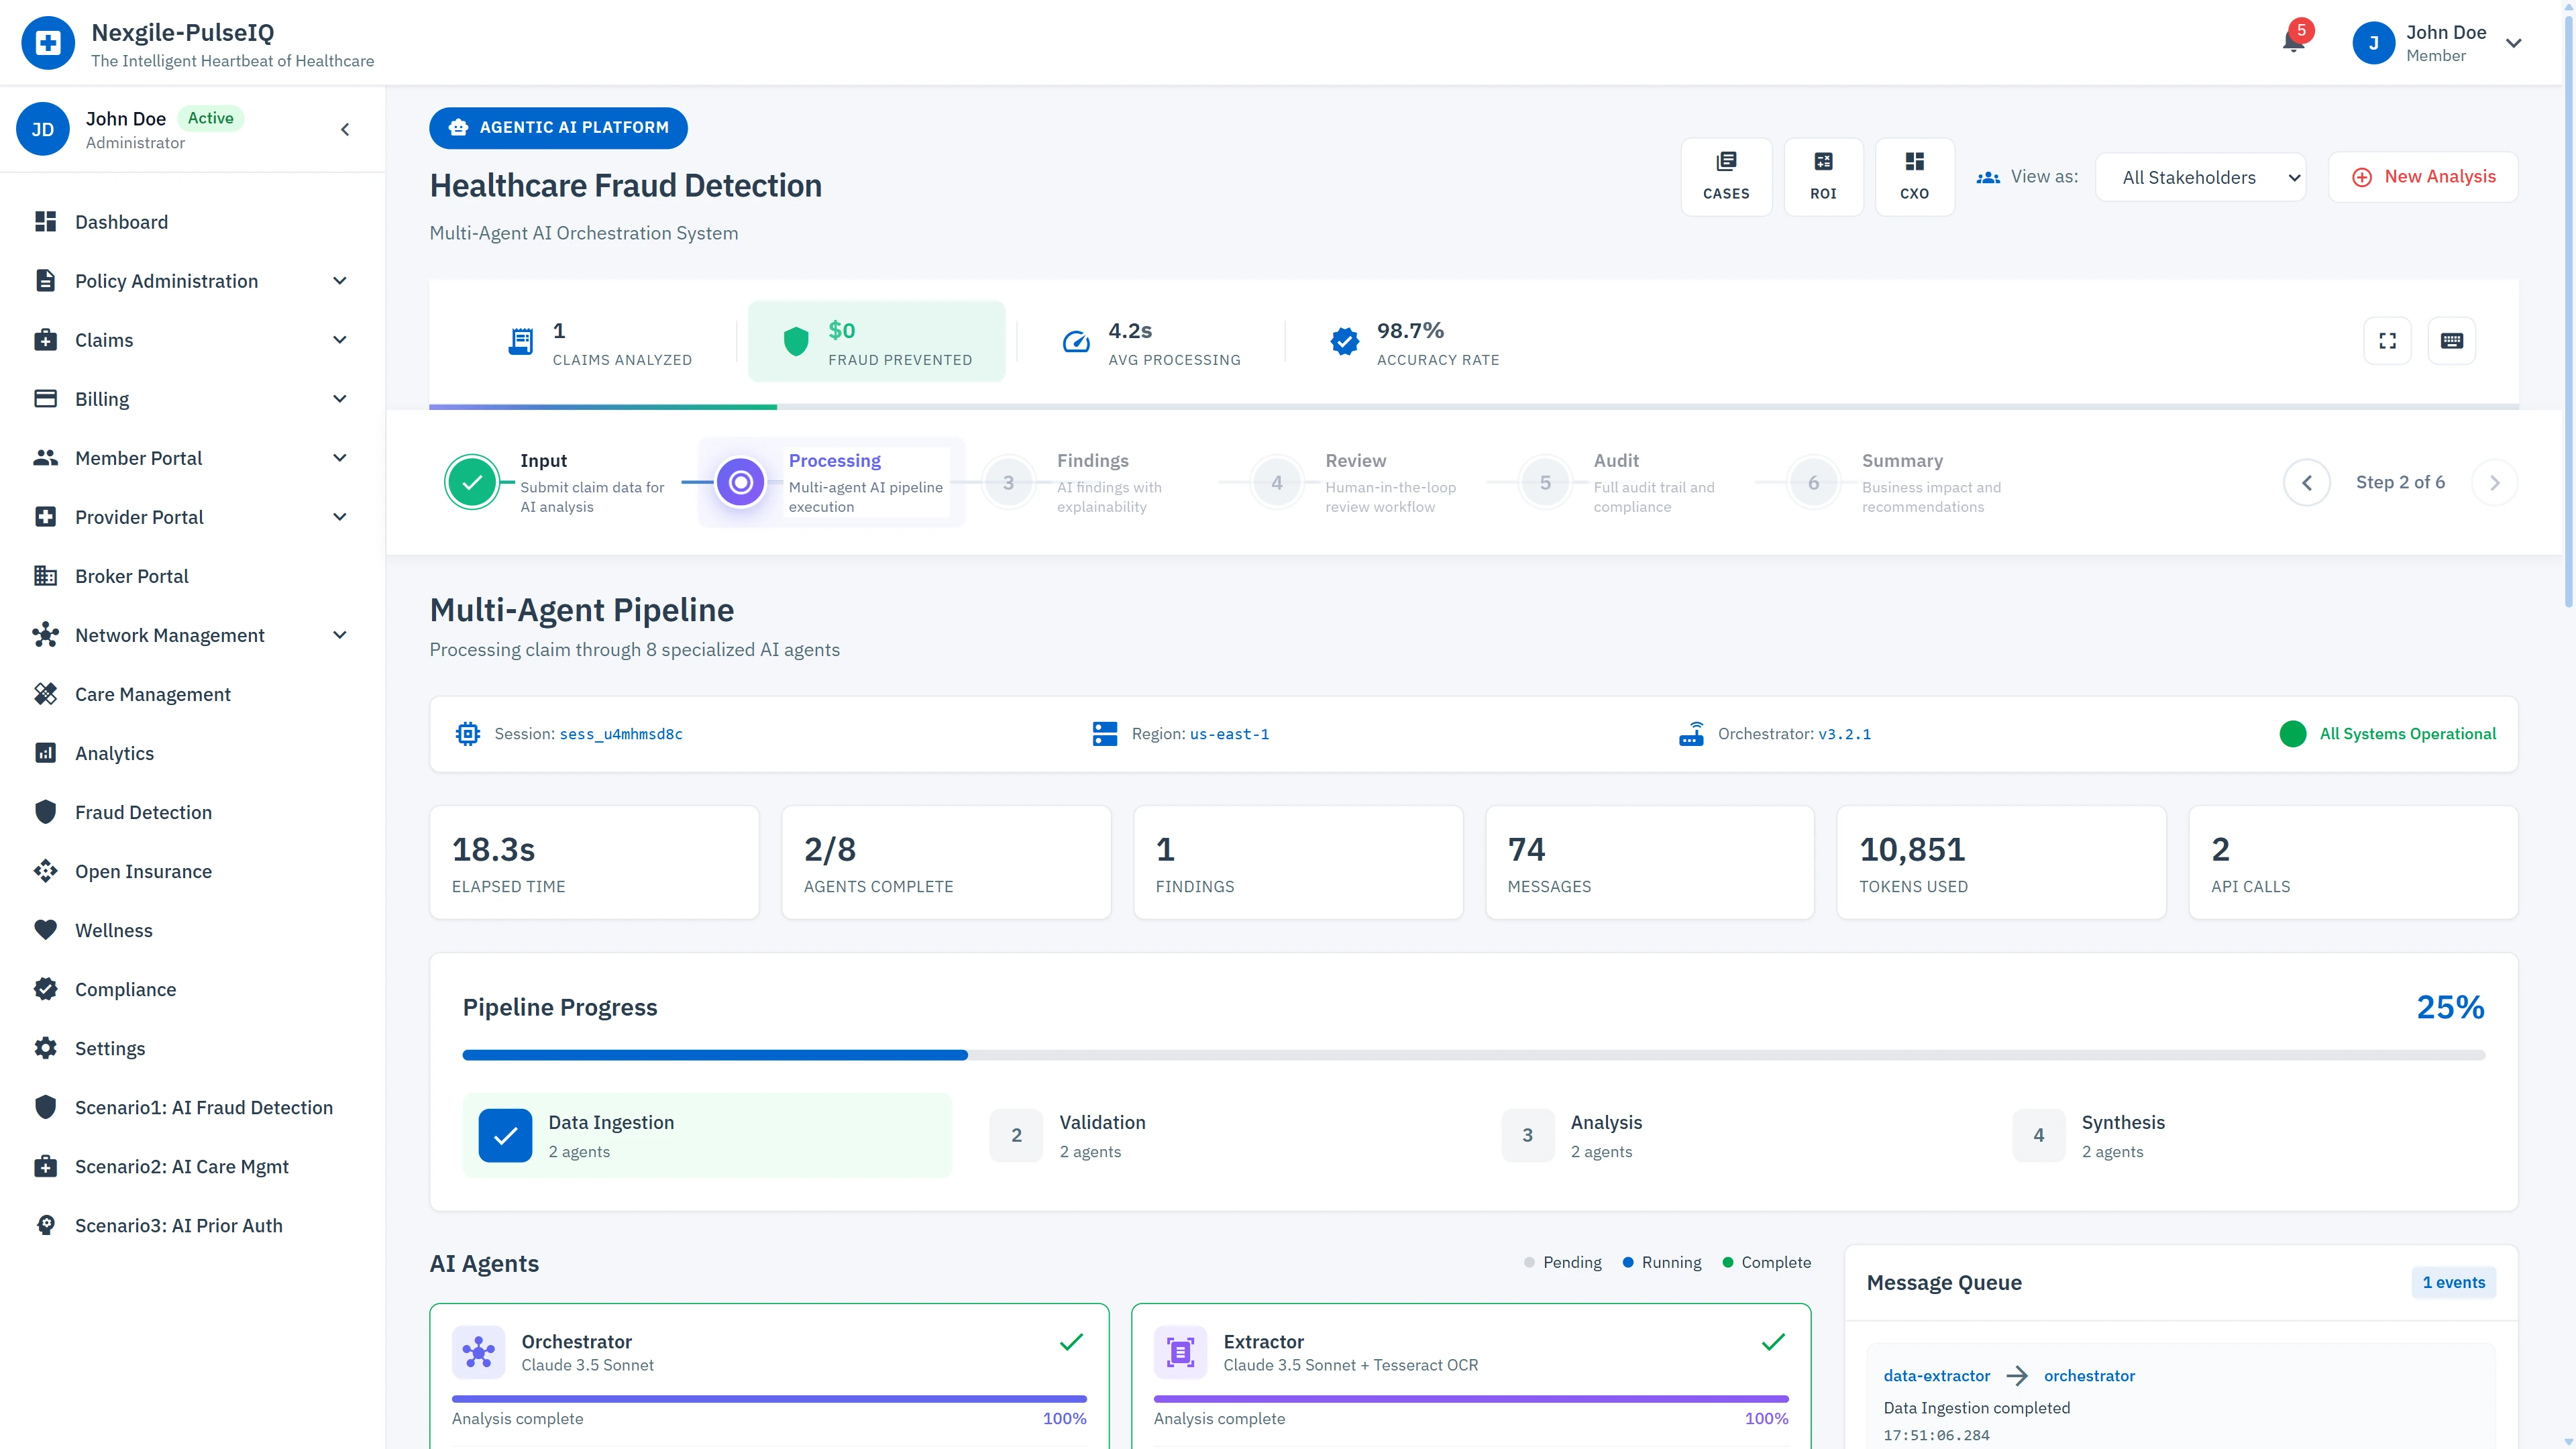
Task: Select the CASES view icon
Action: tap(1727, 176)
